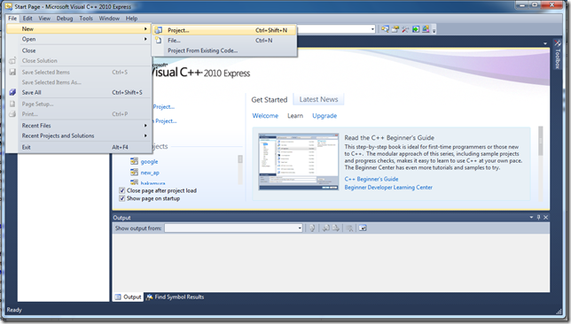This screenshot has width=571, height=324.
Task: Expand the Recent Files submenu arrow
Action: 145,126
